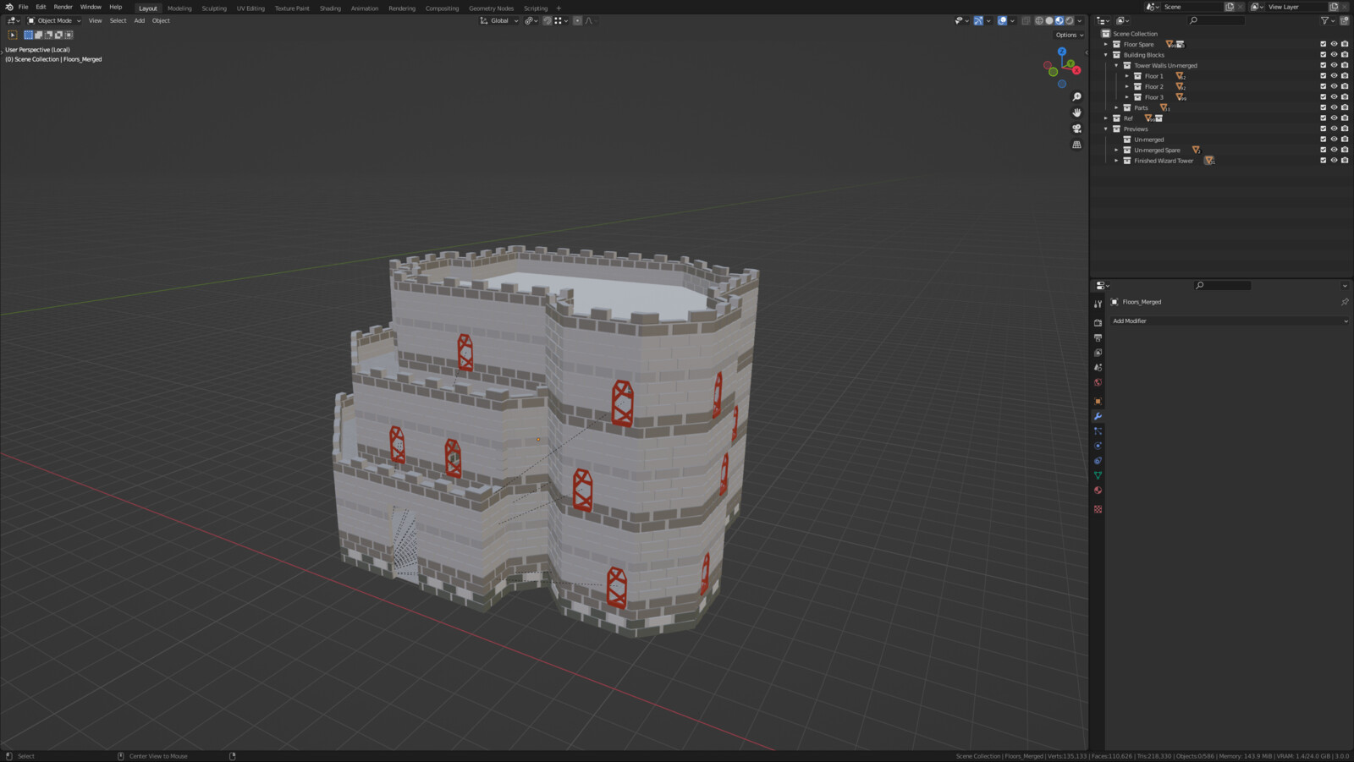Click the Zoom view magnifier icon in viewport
This screenshot has width=1354, height=762.
1076,96
